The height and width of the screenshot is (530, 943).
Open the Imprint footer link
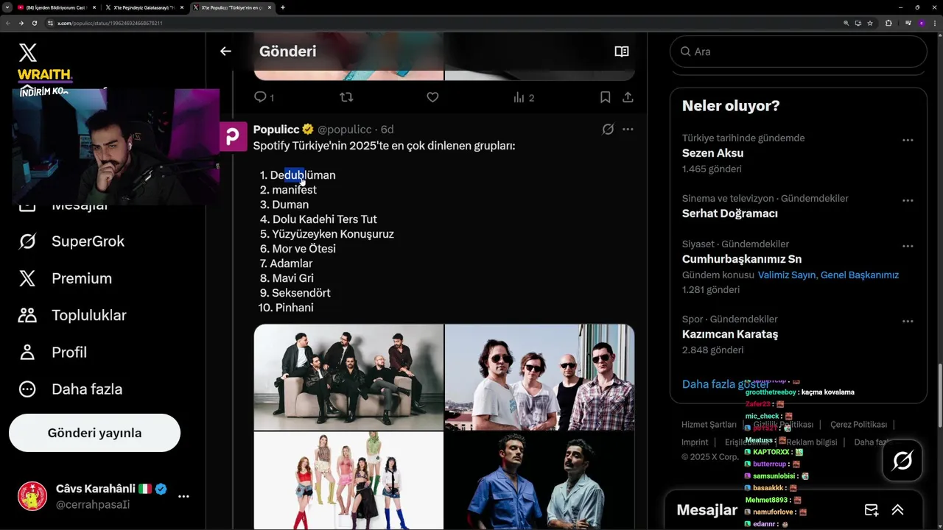(x=695, y=442)
